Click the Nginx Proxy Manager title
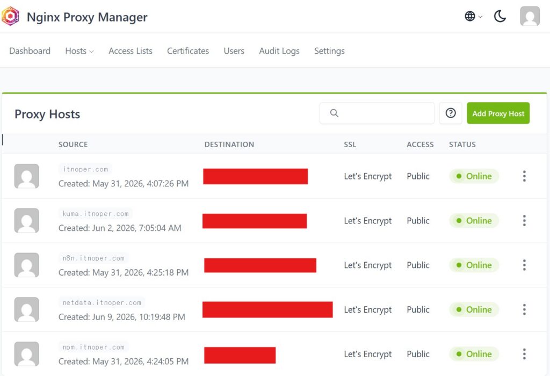This screenshot has width=550, height=376. pyautogui.click(x=87, y=17)
